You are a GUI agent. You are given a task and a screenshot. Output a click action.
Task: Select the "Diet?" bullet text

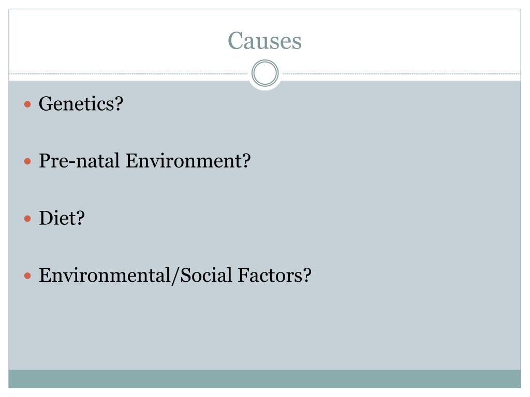(62, 218)
